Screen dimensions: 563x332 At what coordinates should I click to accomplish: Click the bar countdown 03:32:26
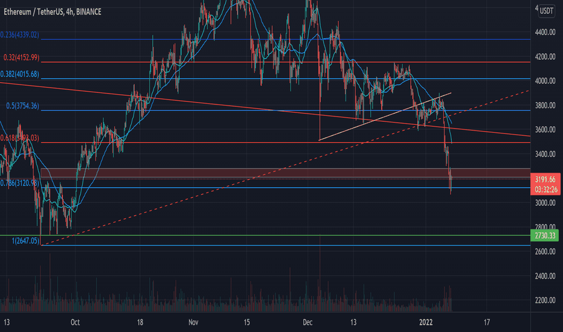pos(545,189)
